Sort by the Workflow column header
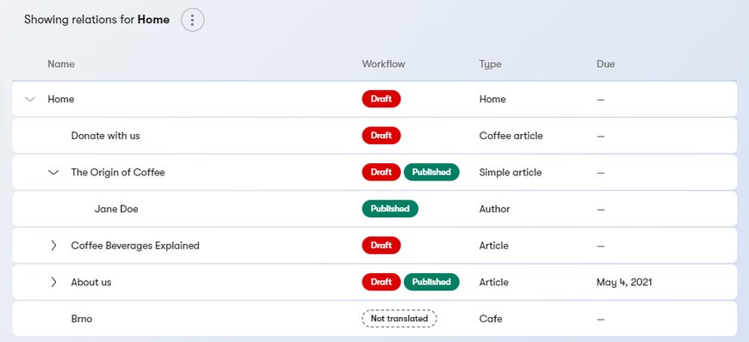749x342 pixels. (383, 64)
